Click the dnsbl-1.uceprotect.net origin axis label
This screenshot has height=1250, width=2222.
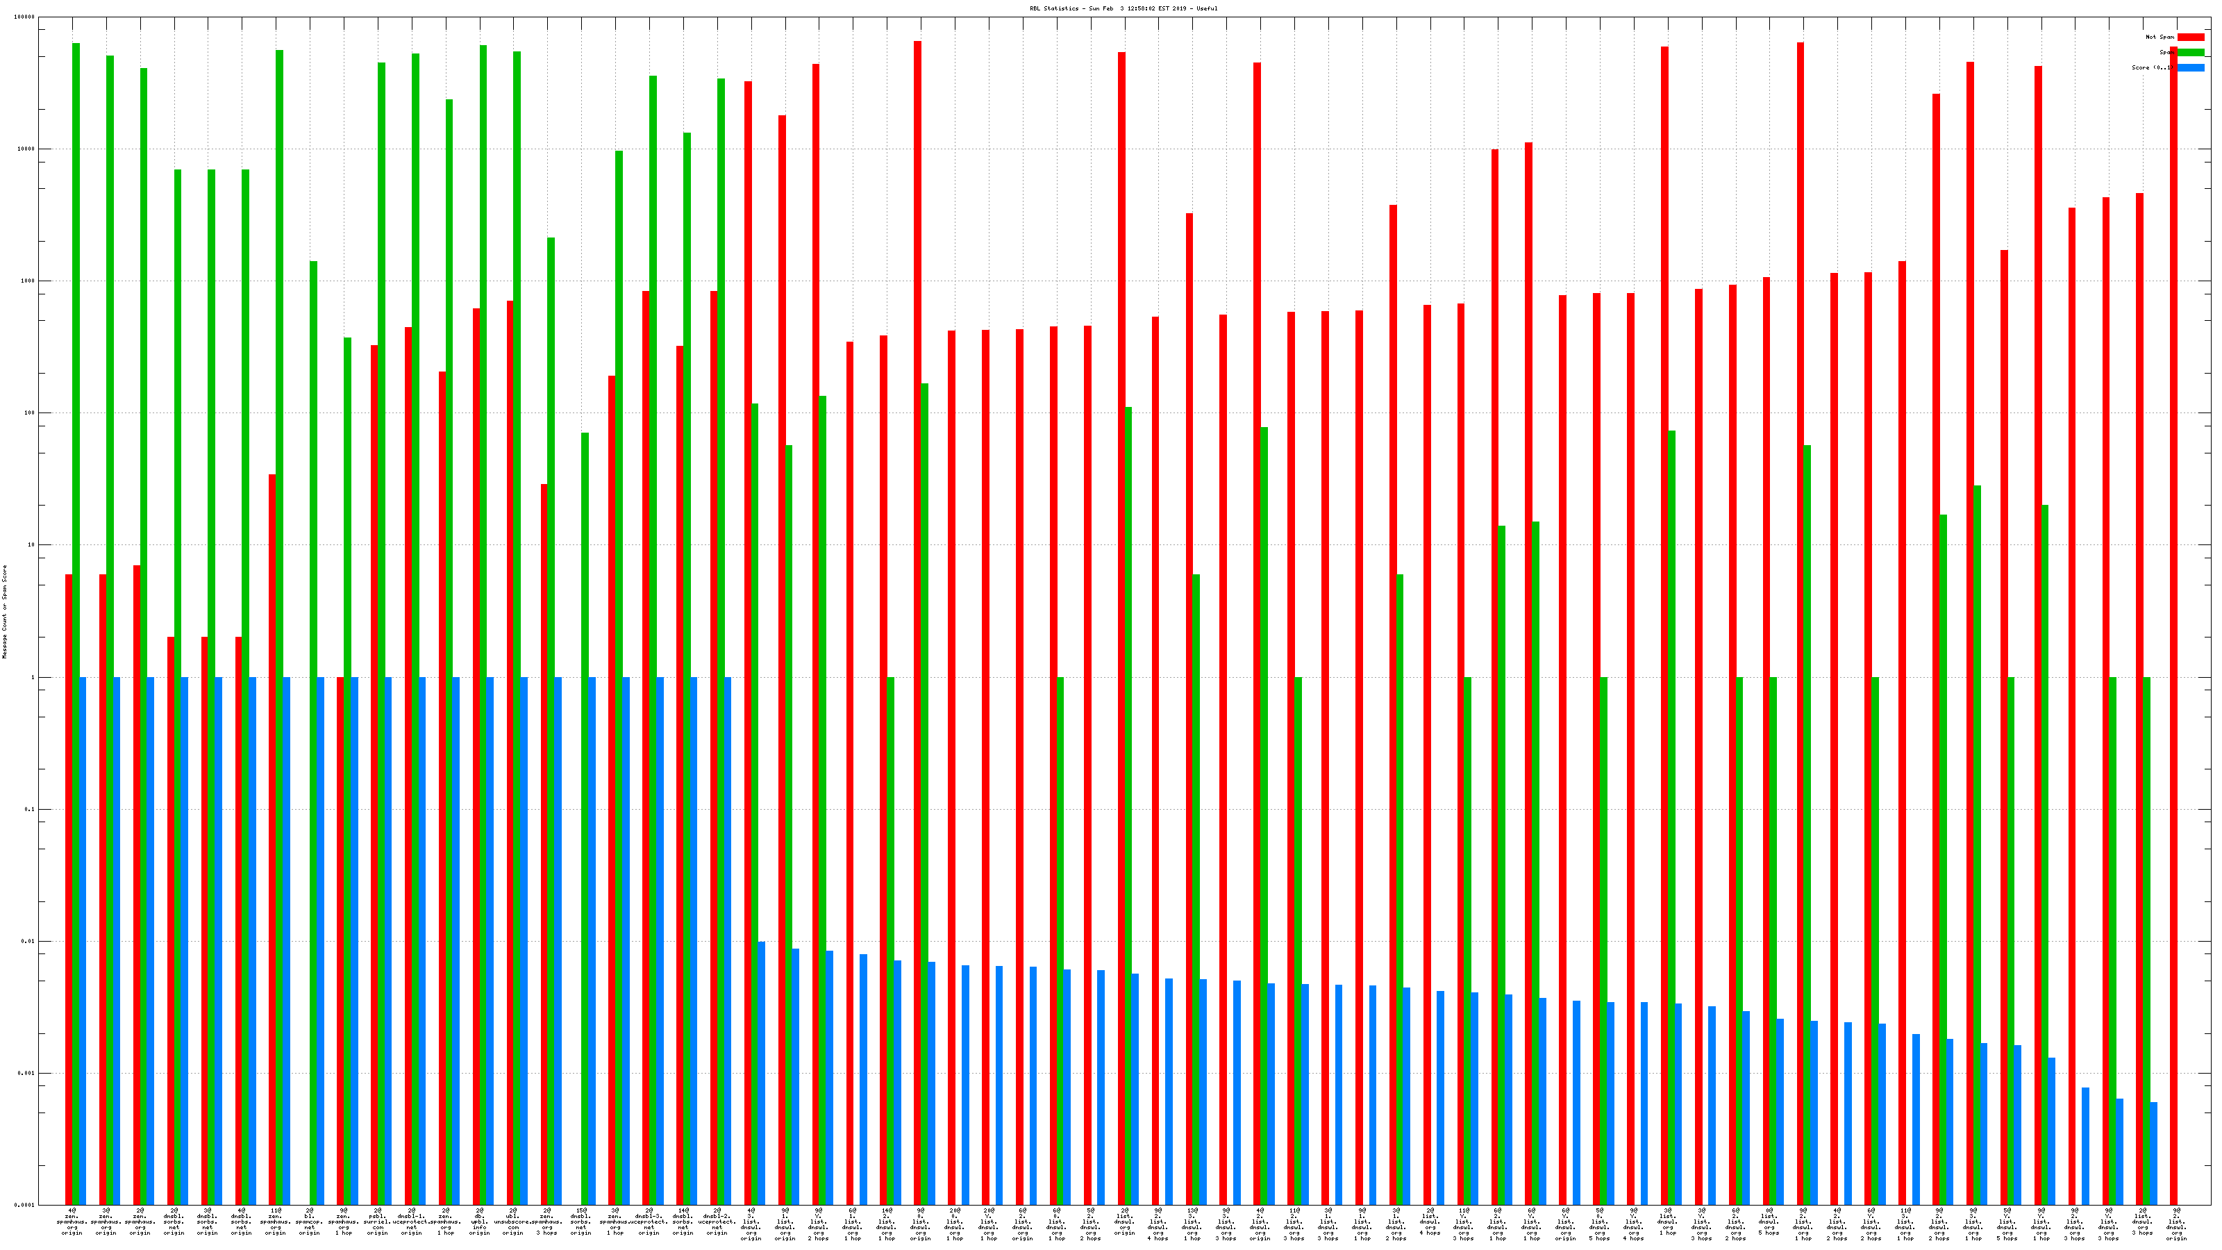(412, 1222)
